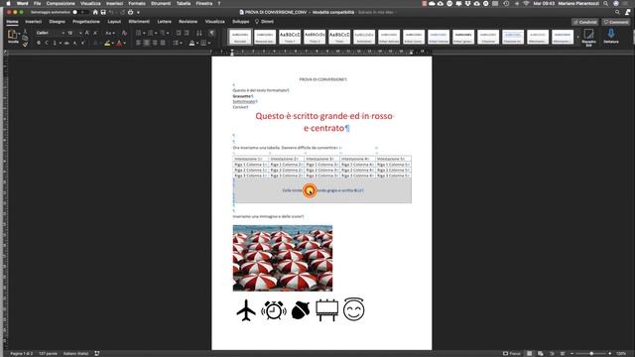Select the format painter brush icon
The image size is (635, 357).
point(25,44)
